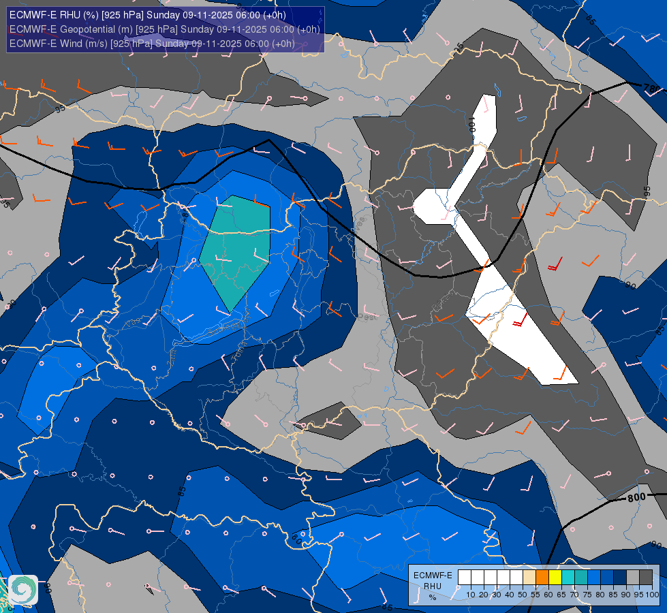
Task: Click the legend's 100 tick value
Action: tap(652, 595)
